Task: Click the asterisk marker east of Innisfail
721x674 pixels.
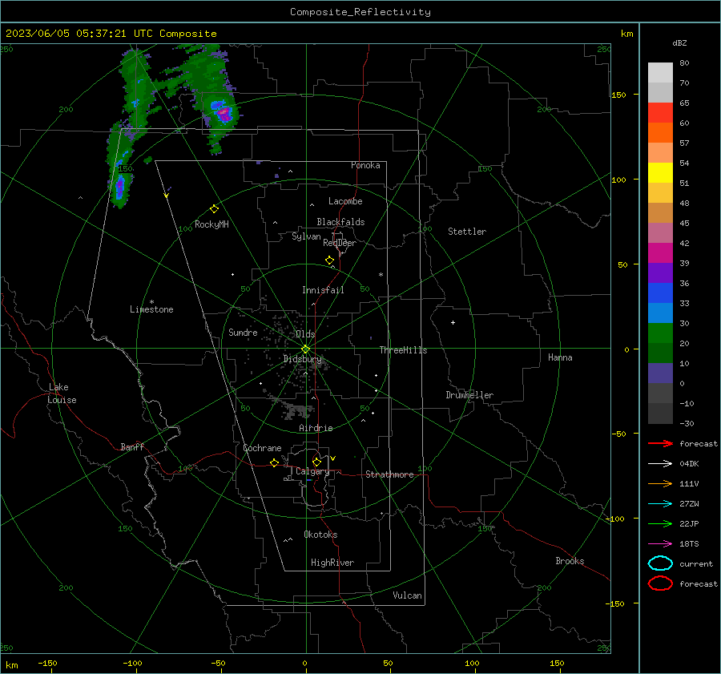Action: tap(381, 275)
